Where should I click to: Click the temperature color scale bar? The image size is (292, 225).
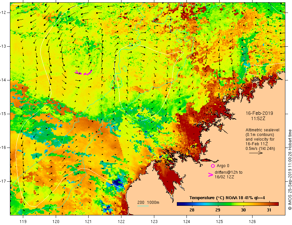click(x=228, y=204)
